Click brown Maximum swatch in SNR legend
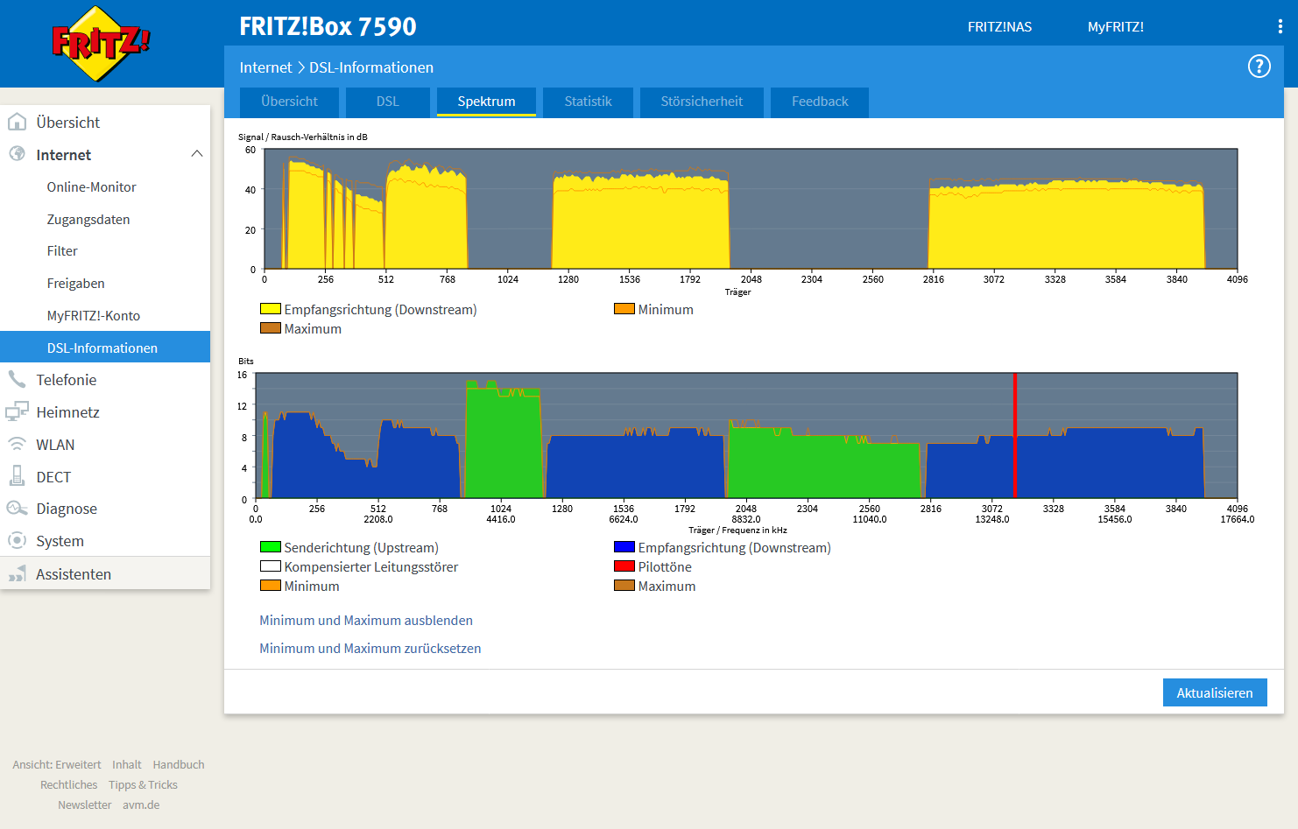 270,327
